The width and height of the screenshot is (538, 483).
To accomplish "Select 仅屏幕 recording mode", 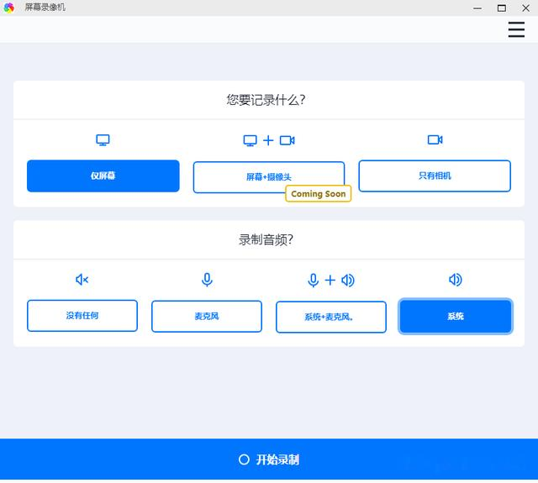I will [103, 176].
